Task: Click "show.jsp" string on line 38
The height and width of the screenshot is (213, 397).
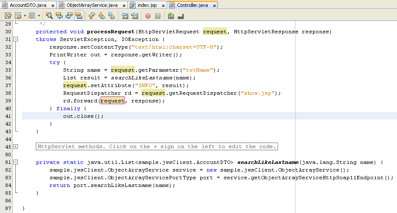Action: click(x=258, y=93)
